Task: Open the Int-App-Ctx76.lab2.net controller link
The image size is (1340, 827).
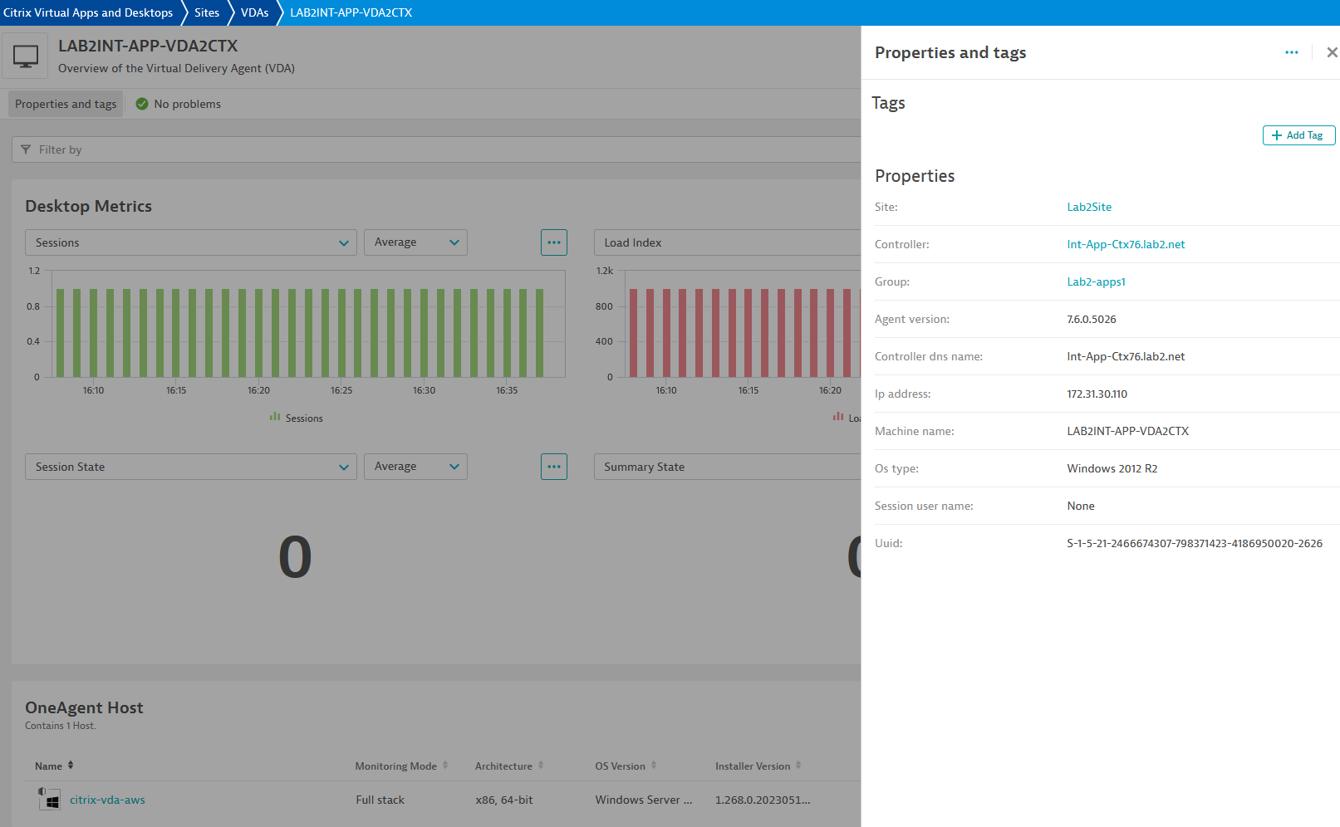Action: (x=1126, y=244)
